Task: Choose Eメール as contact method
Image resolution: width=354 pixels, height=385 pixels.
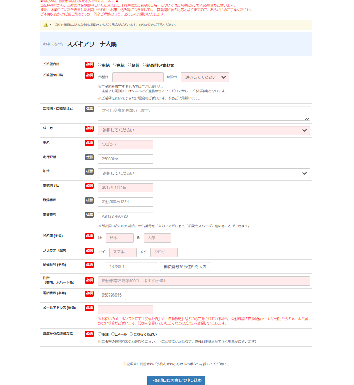Action: click(113, 334)
